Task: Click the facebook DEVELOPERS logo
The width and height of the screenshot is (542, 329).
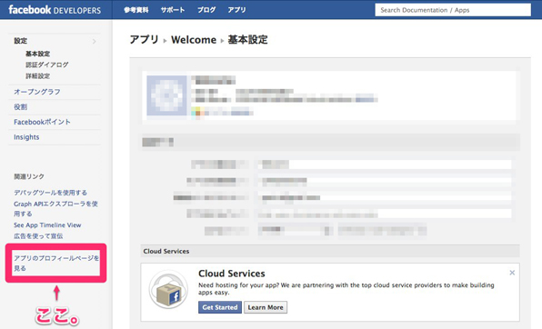Action: 55,10
